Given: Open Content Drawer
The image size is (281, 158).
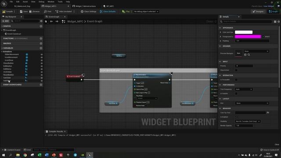Looking at the screenshot, I should click(x=12, y=150).
